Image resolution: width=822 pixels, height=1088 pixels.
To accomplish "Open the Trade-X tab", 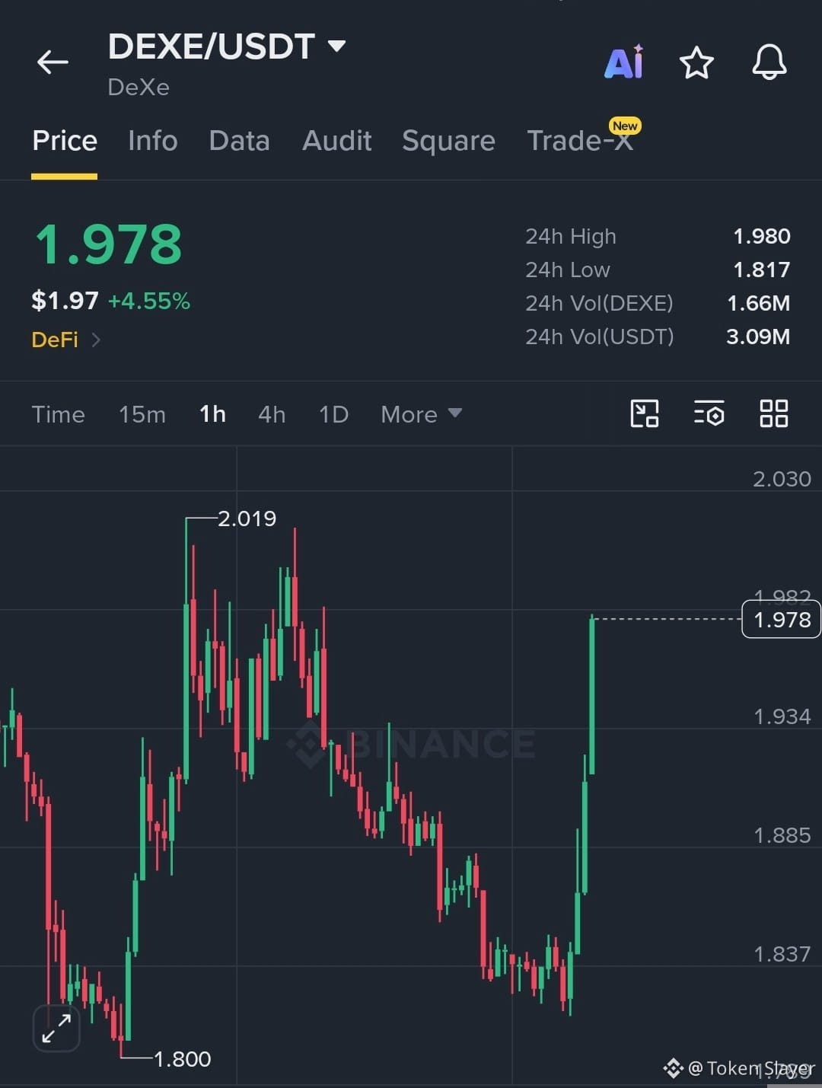I will click(580, 141).
